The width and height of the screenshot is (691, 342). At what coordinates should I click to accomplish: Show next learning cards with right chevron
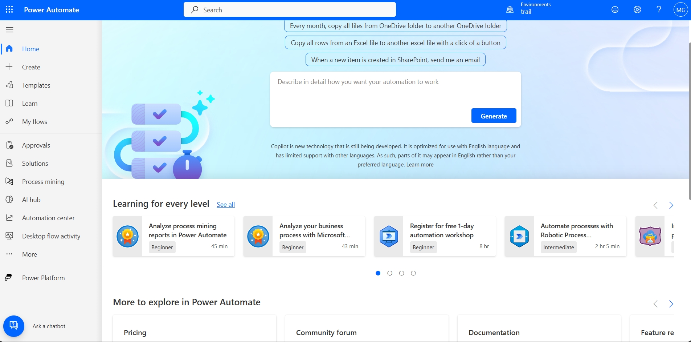pos(671,205)
